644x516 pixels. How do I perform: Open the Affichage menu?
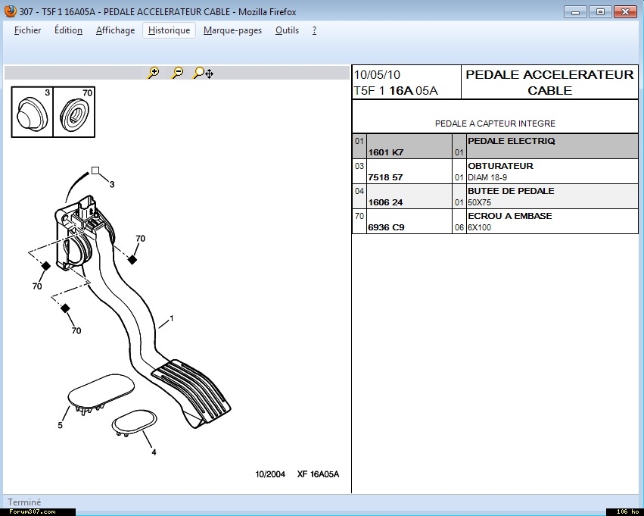(x=115, y=30)
